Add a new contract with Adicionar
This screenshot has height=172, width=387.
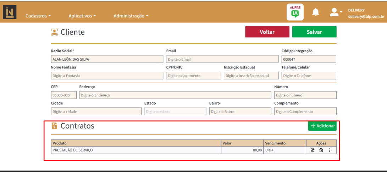pos(322,126)
